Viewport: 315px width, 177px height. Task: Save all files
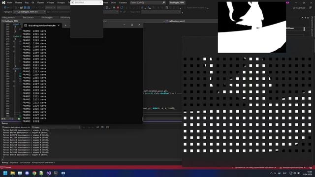(x=29, y=8)
